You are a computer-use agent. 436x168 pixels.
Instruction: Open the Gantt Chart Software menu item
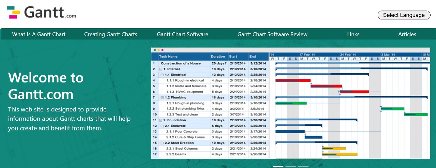pyautogui.click(x=183, y=34)
